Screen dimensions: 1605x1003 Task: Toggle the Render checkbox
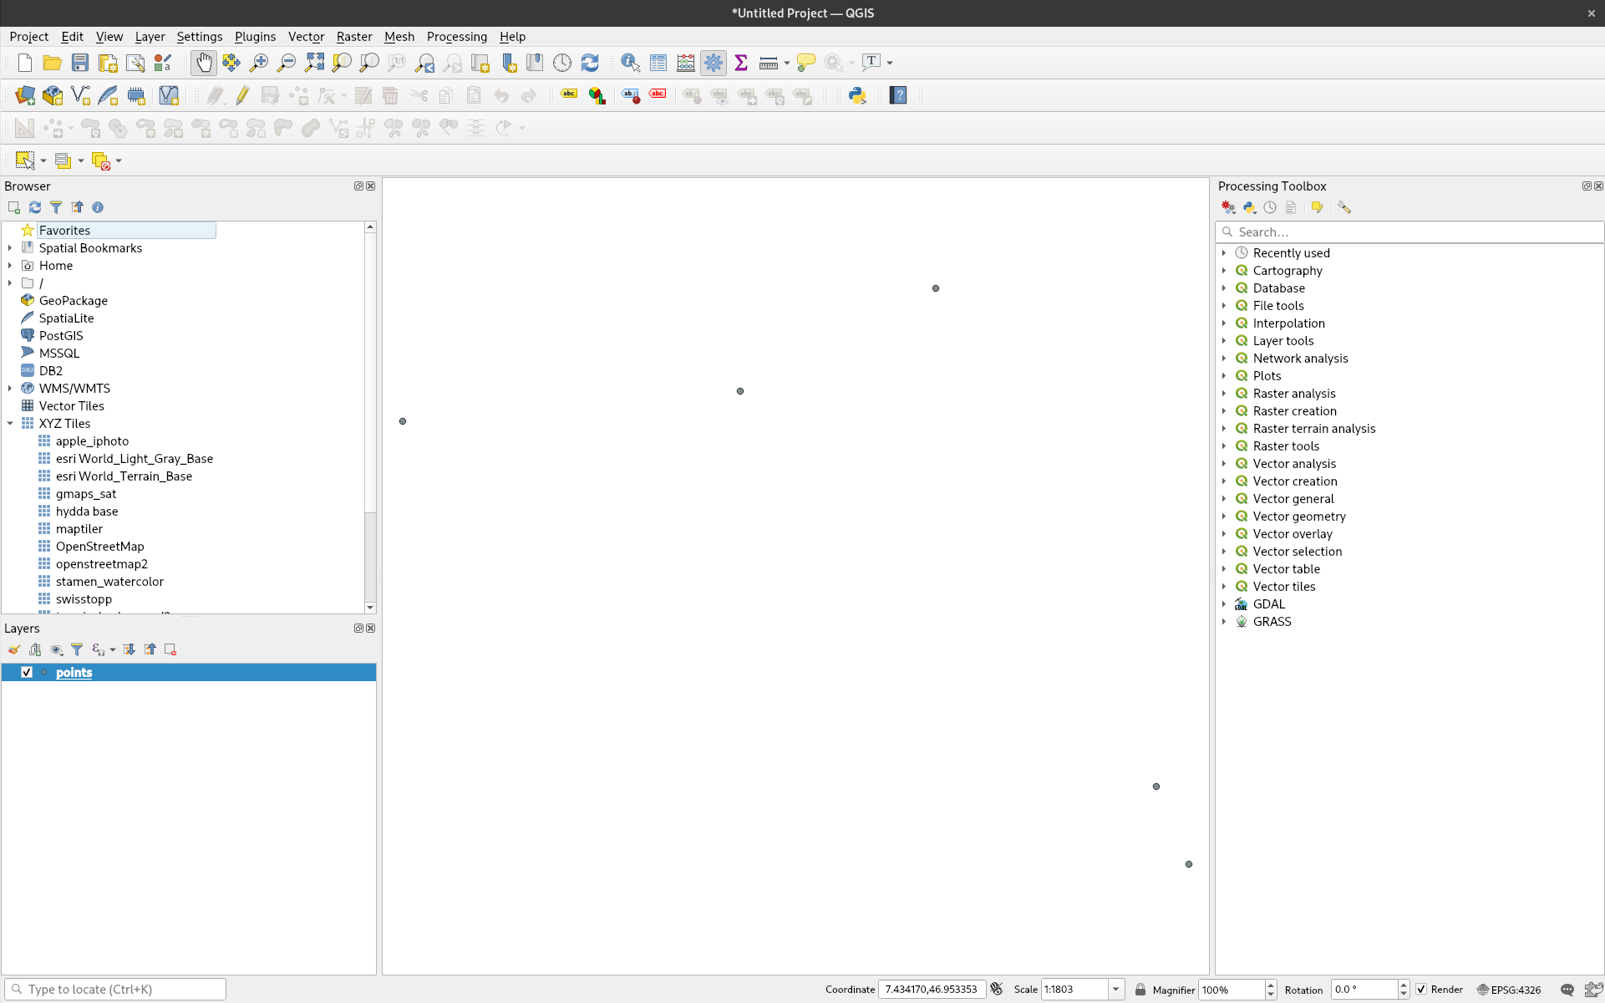pos(1421,990)
